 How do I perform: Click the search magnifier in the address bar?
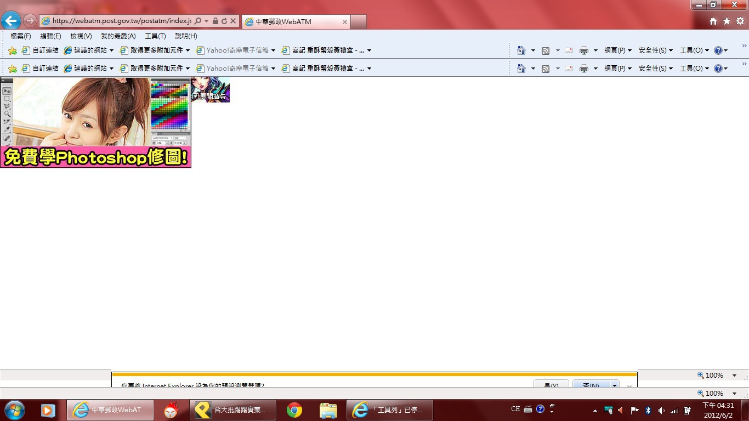pos(198,21)
